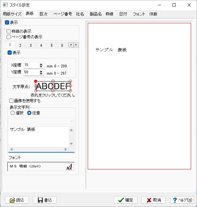Maximize the スタイル設定 window
Screen dimensions: 197x207
(174, 5)
